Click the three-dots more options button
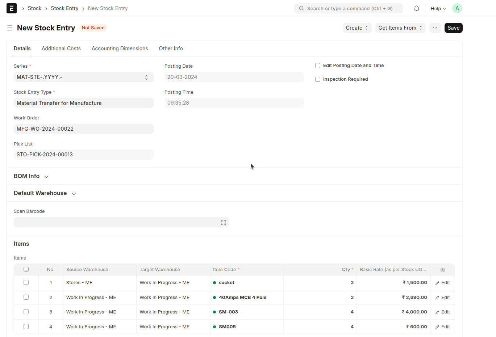The image size is (496, 337). (x=435, y=28)
